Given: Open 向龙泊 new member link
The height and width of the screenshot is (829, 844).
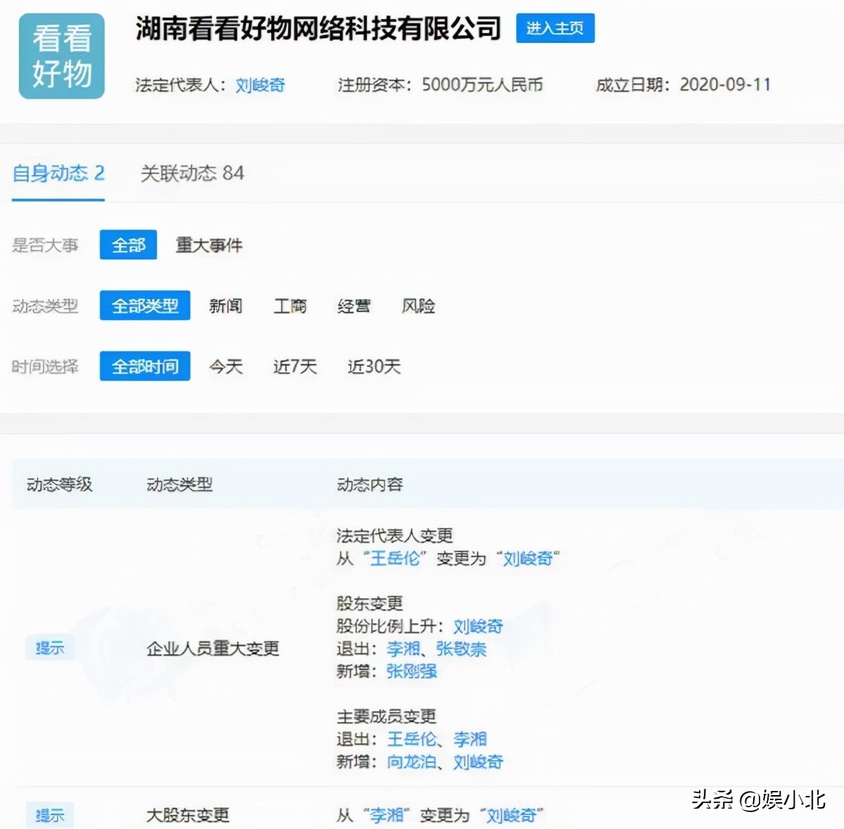Looking at the screenshot, I should tap(411, 761).
